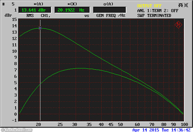Click the 50 tick on the frequency axis
Viewport: 193px width, 132px height.
point(120,124)
